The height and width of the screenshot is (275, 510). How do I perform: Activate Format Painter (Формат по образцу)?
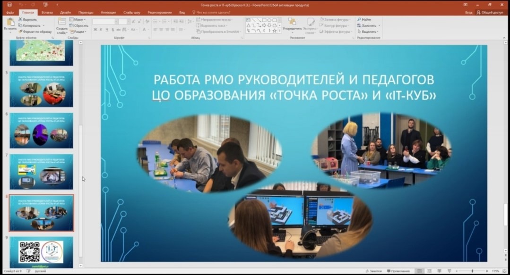coord(35,32)
